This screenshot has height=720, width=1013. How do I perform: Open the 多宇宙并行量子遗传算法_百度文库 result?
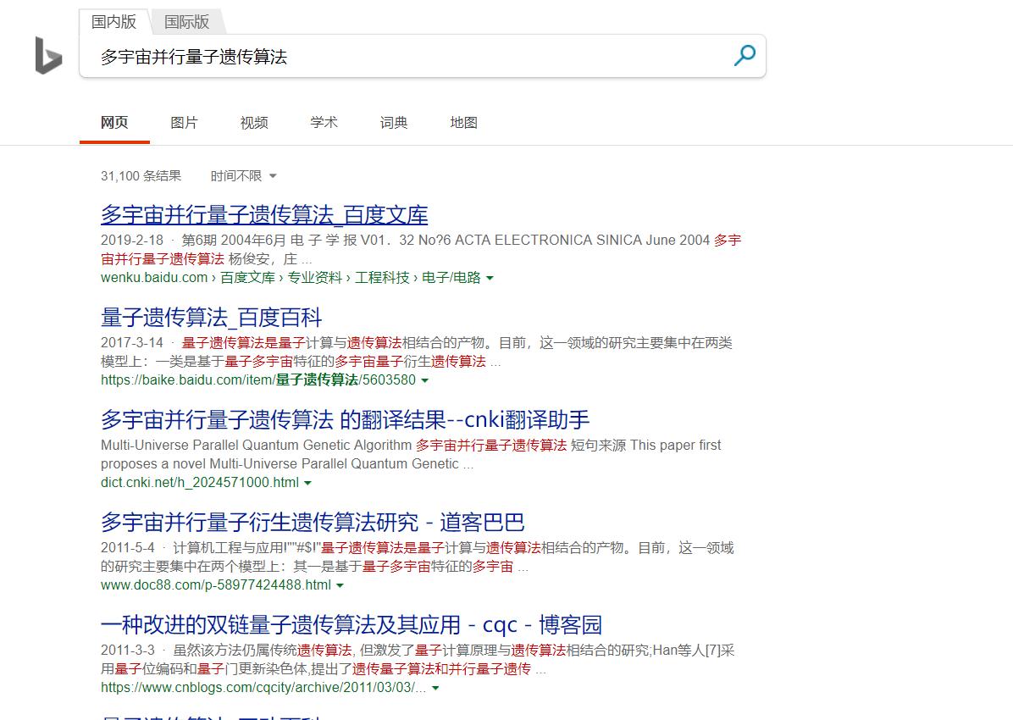point(263,214)
